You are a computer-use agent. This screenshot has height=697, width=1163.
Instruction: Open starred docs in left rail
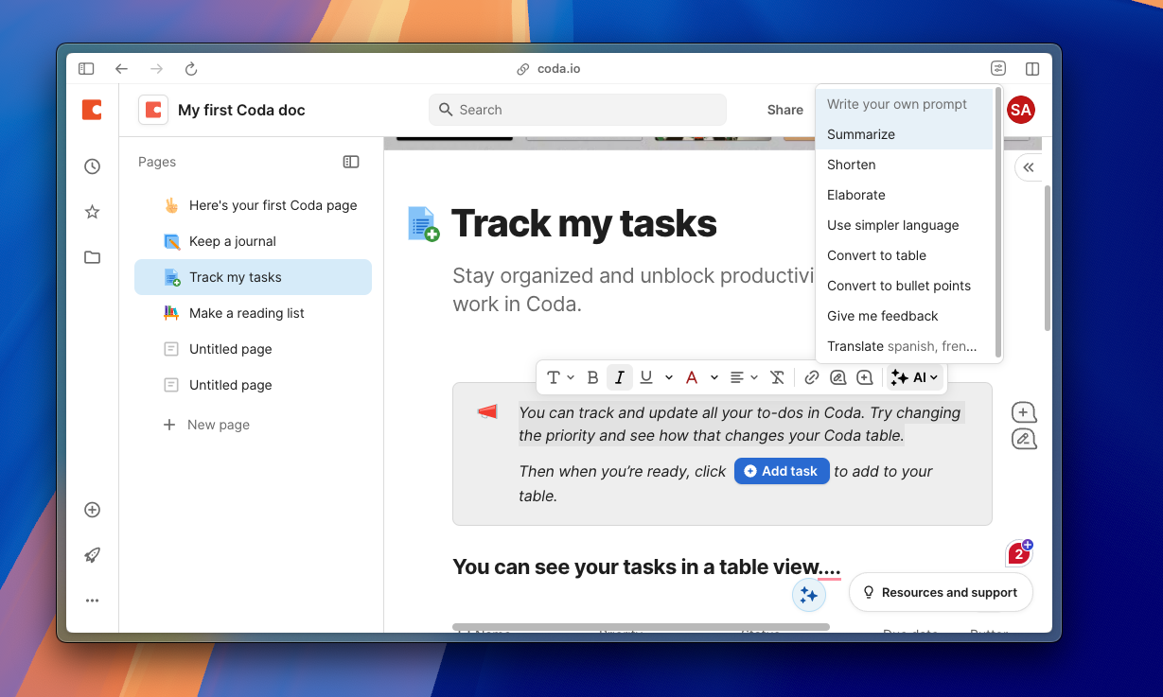pyautogui.click(x=92, y=212)
